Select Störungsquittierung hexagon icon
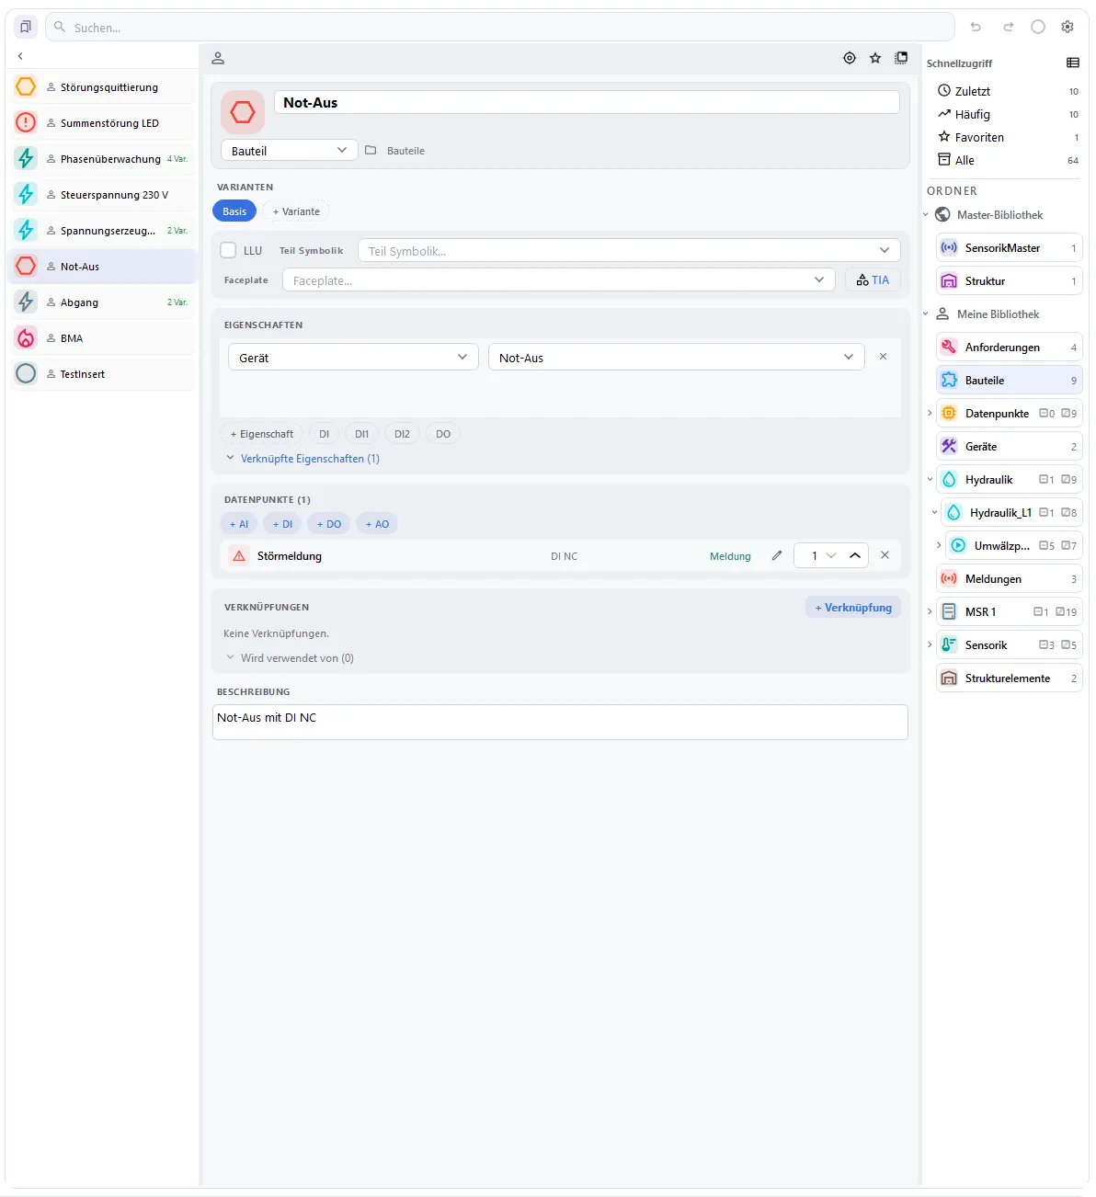 (x=26, y=86)
